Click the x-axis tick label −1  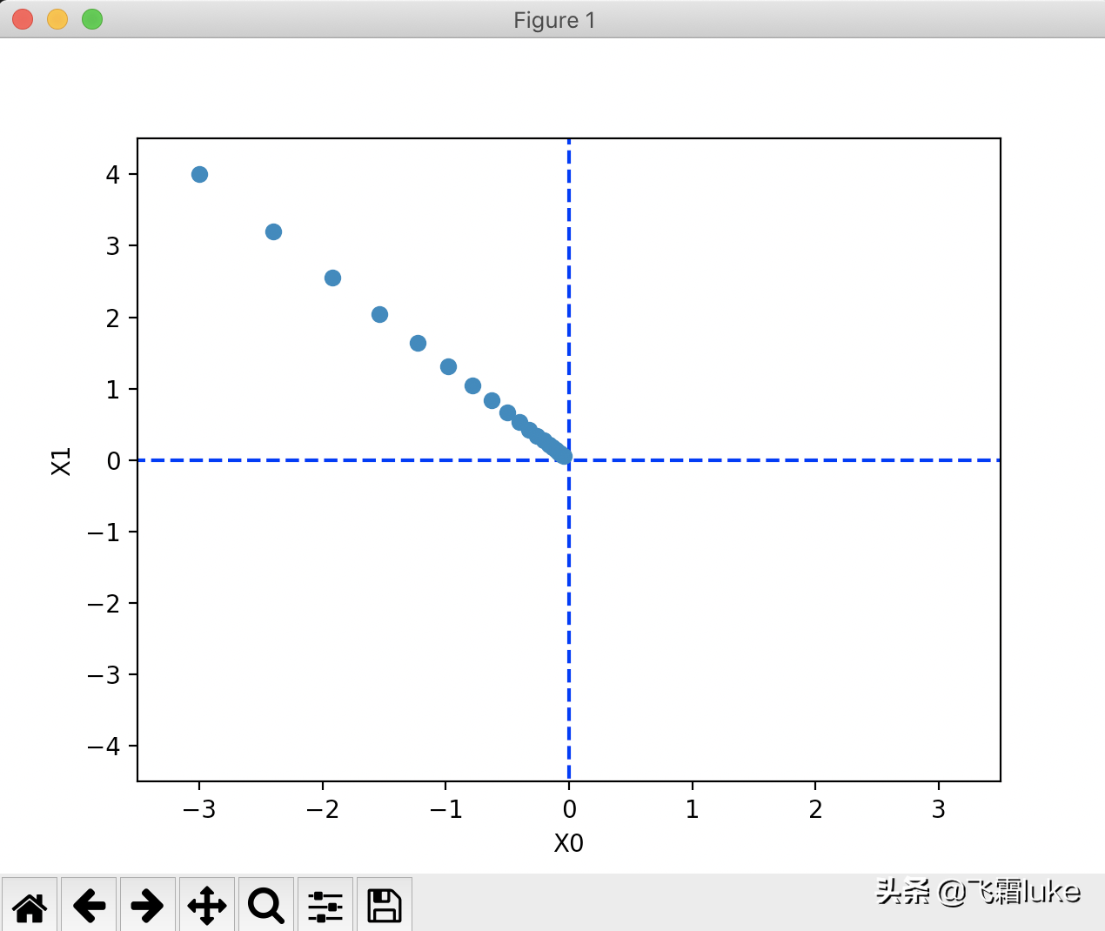click(445, 809)
